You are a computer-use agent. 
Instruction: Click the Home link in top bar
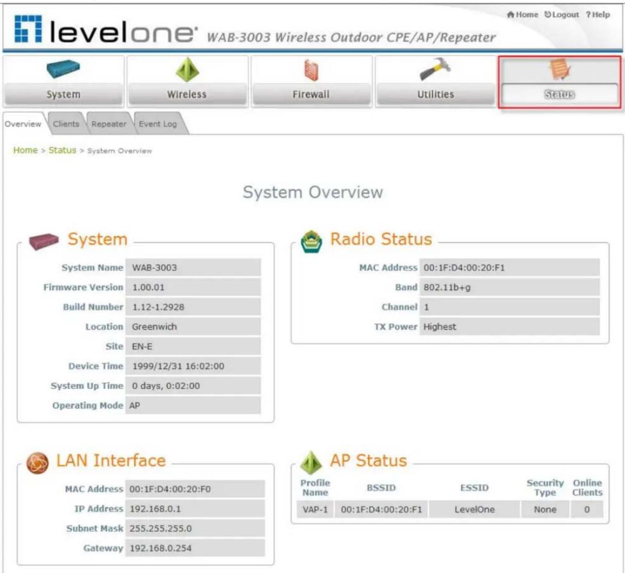point(522,15)
